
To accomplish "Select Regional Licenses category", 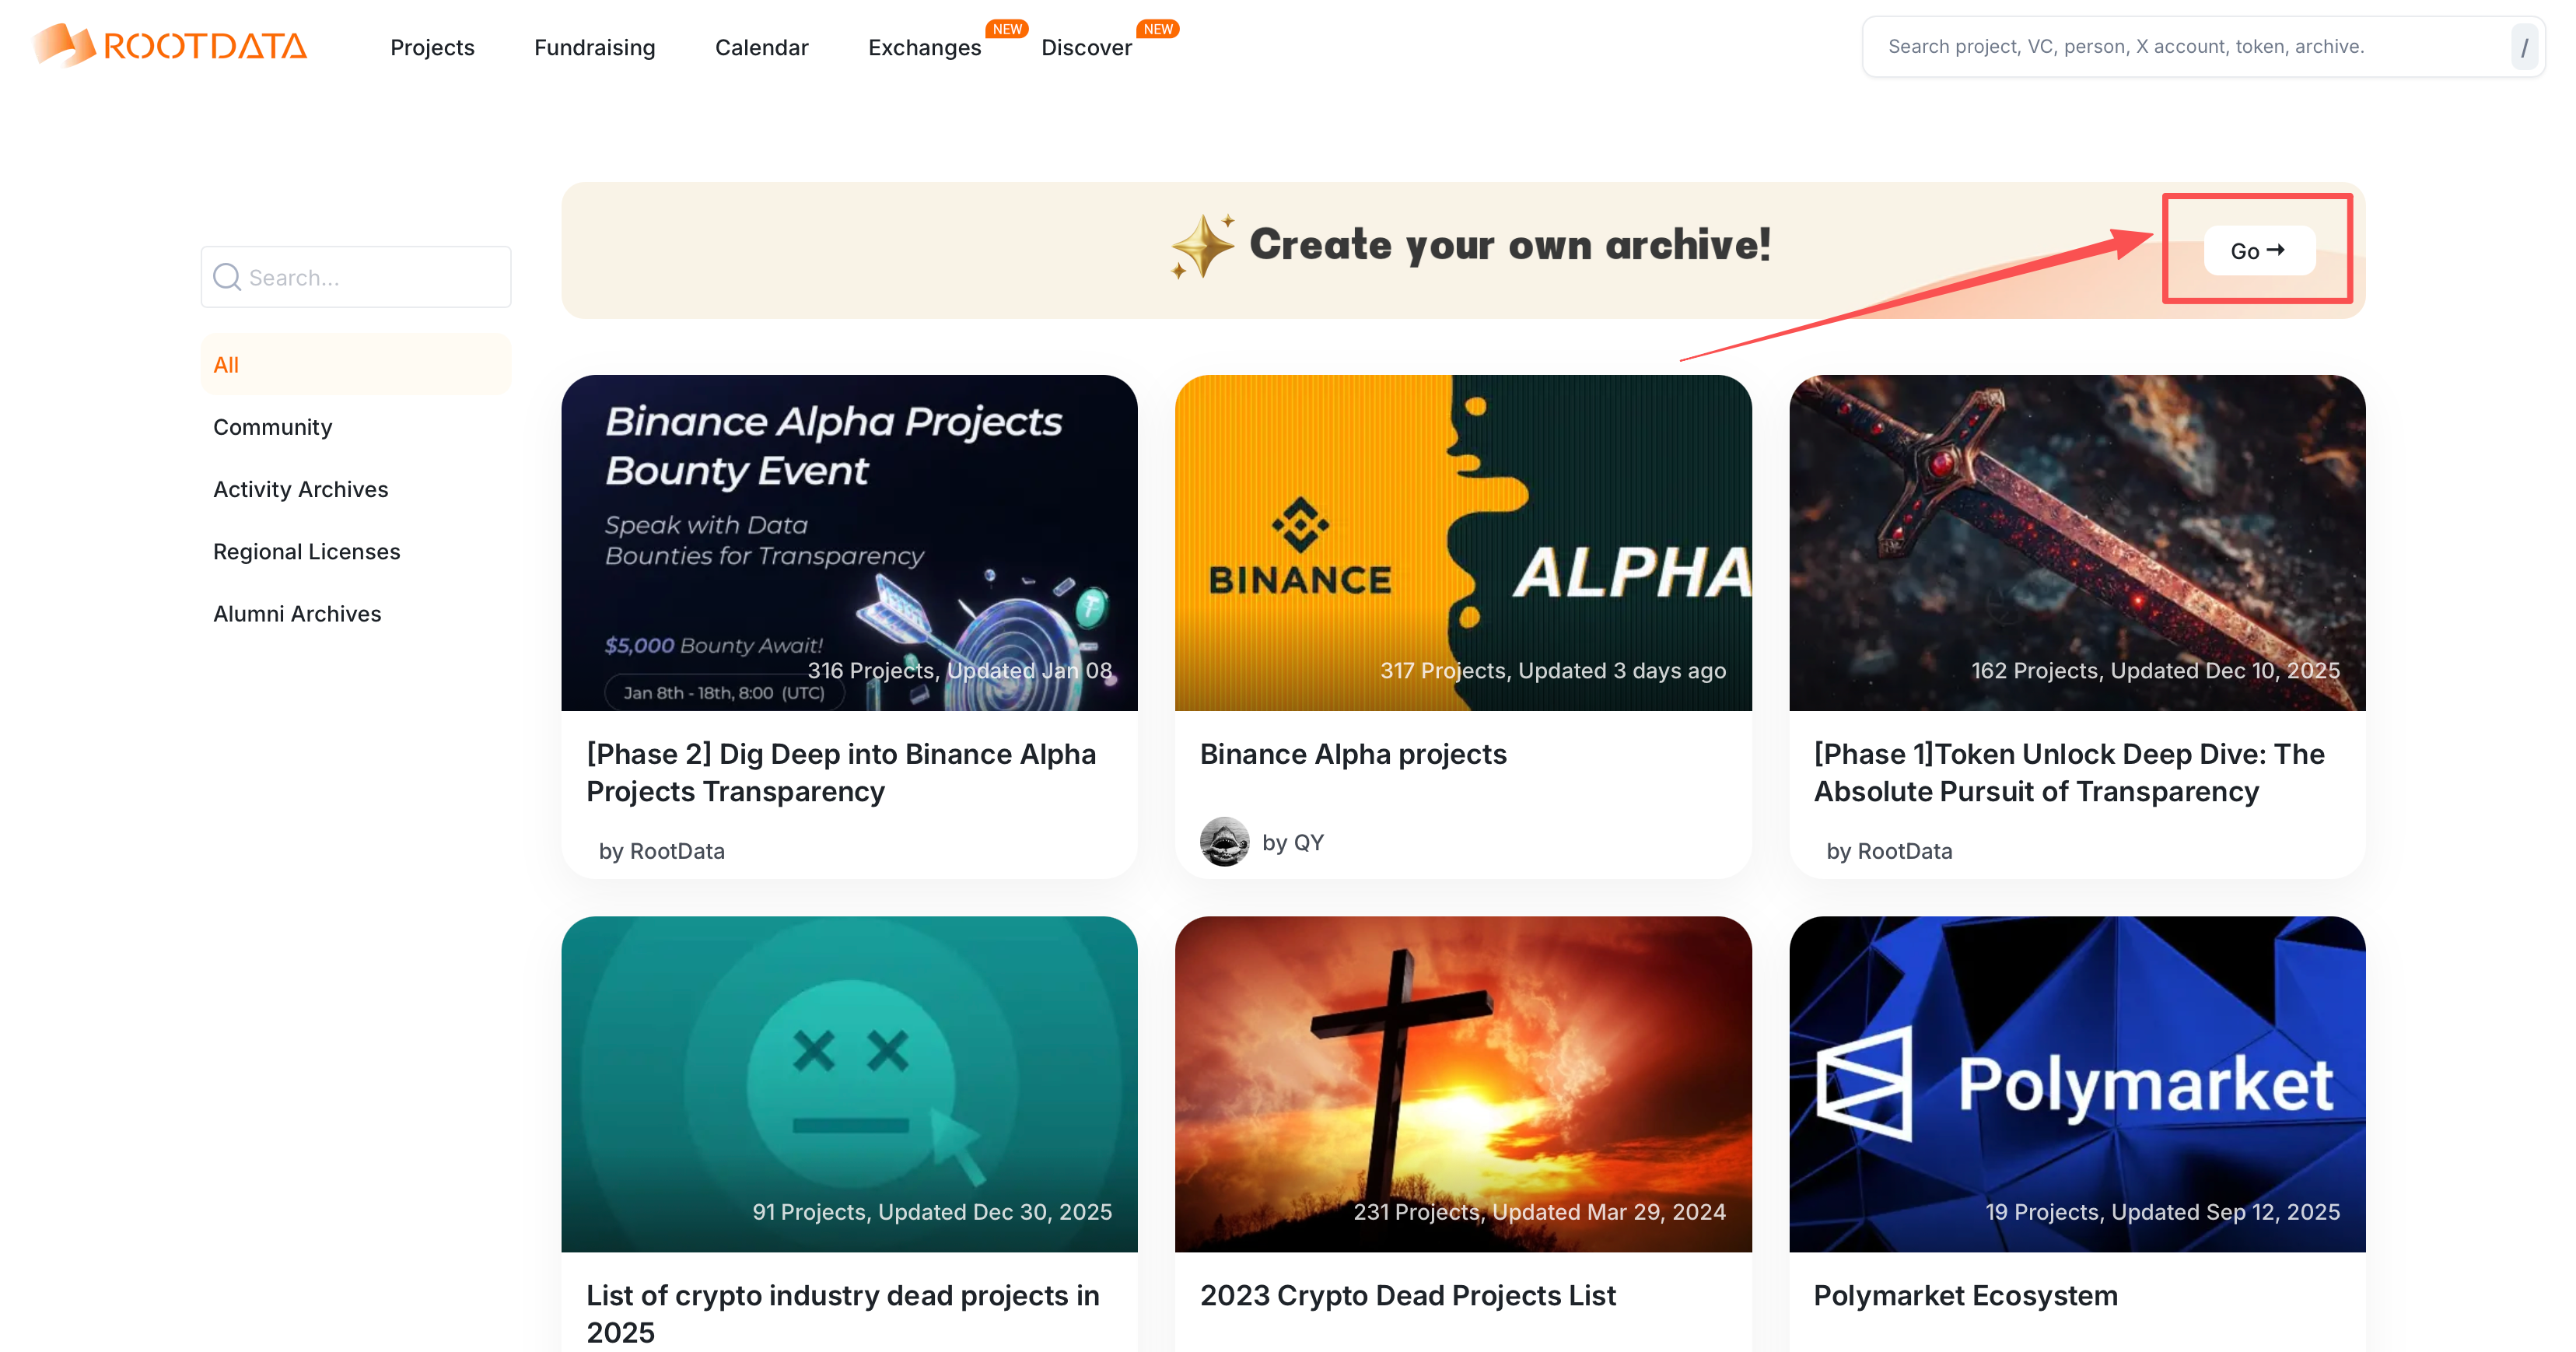I will click(306, 551).
